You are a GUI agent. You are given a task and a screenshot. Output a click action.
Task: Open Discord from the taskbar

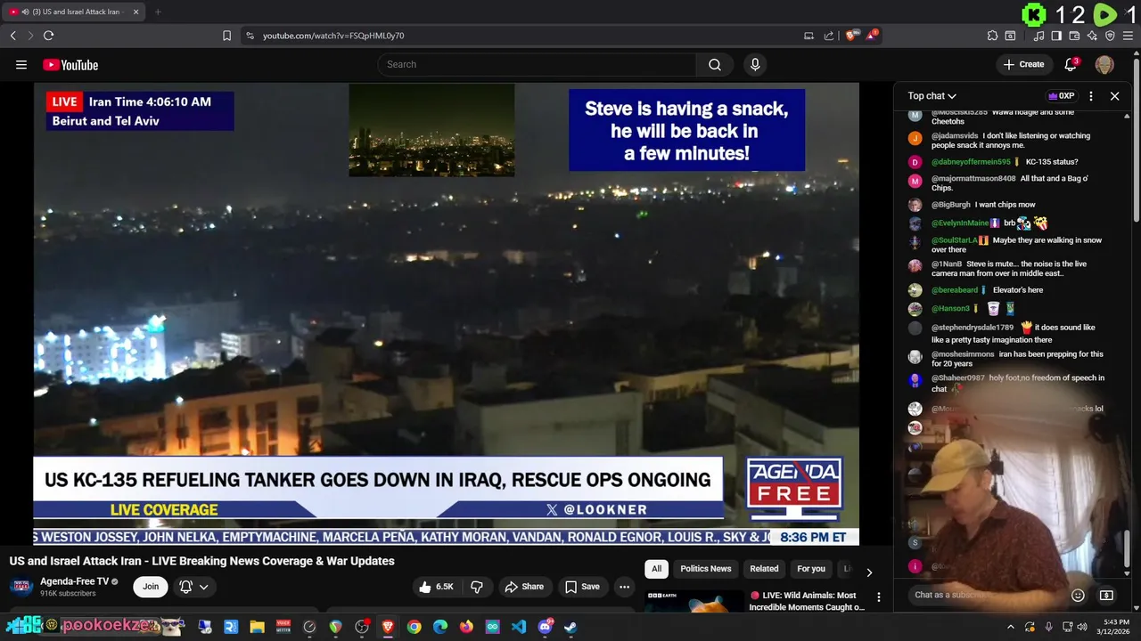(545, 627)
